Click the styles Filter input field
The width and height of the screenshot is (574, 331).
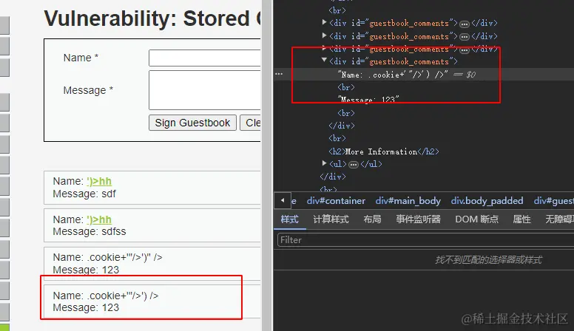(x=425, y=240)
